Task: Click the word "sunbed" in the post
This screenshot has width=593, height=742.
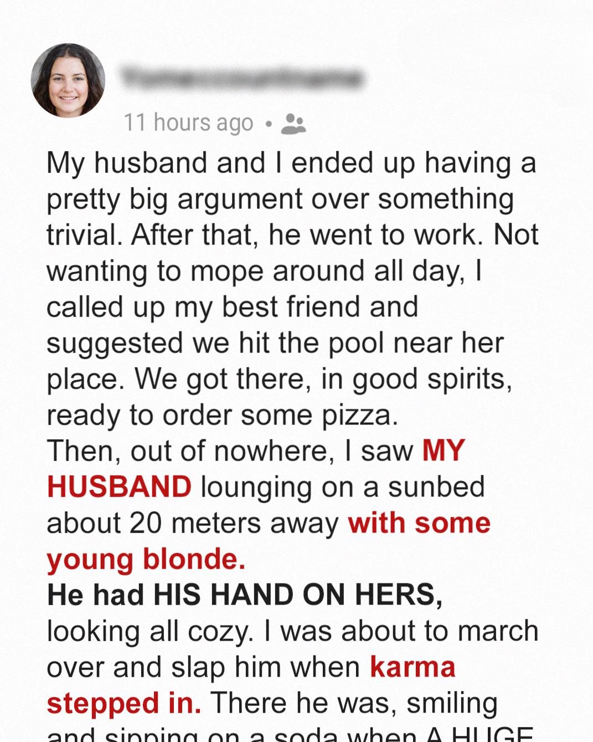Action: pos(436,487)
